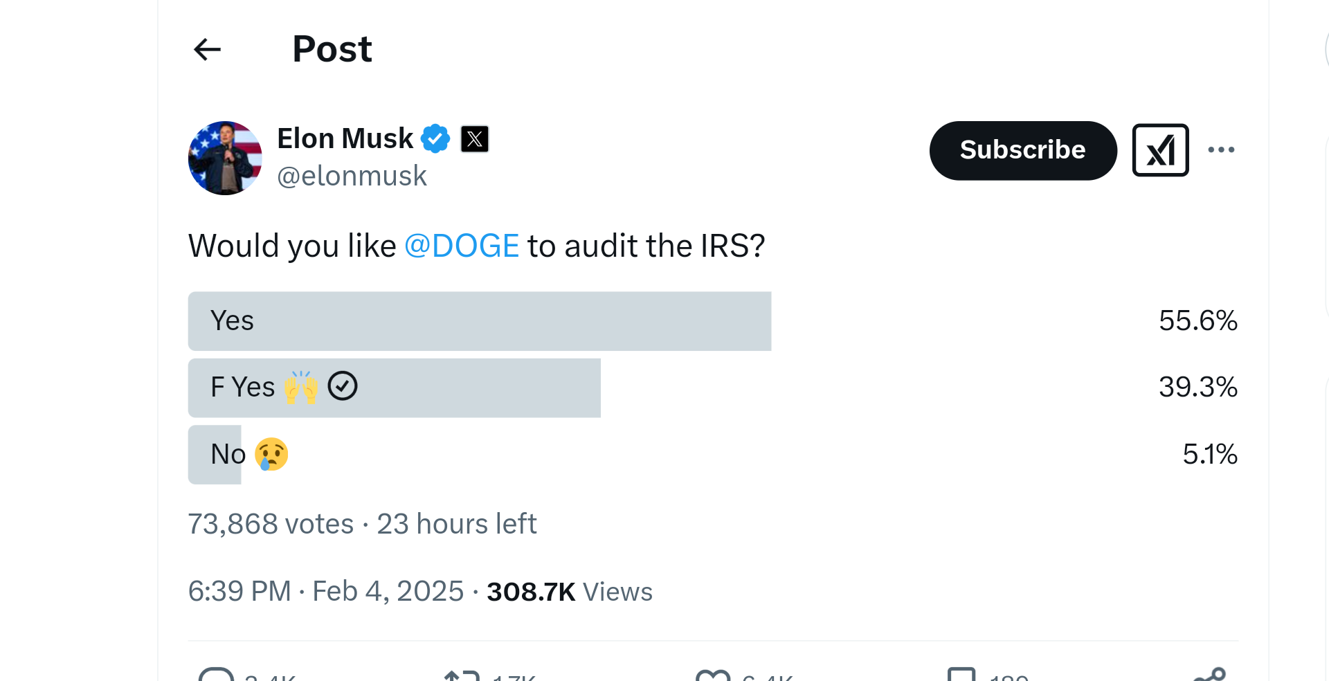The image size is (1329, 681).
Task: Click the X affiliation badge
Action: tap(475, 139)
